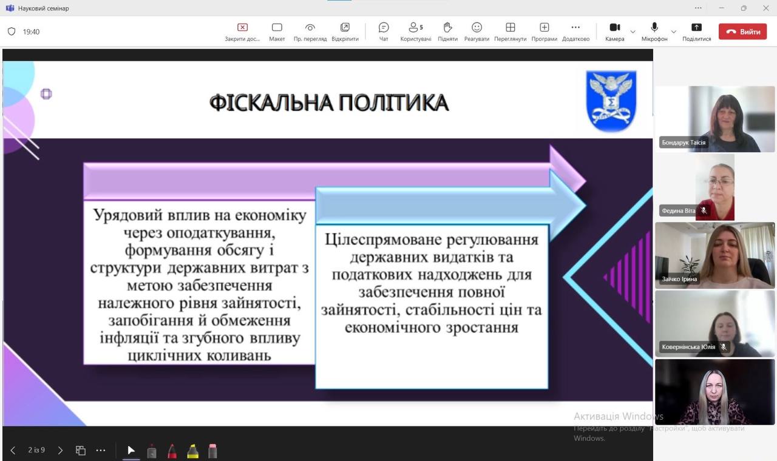
Task: Open Поділитися share content tray
Action: (x=696, y=32)
